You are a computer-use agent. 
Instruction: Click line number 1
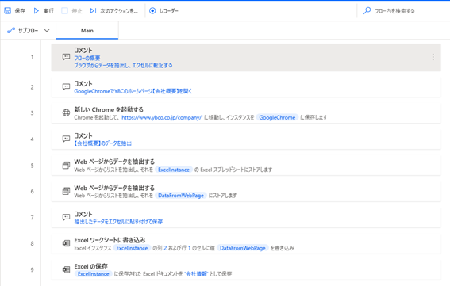(32, 57)
